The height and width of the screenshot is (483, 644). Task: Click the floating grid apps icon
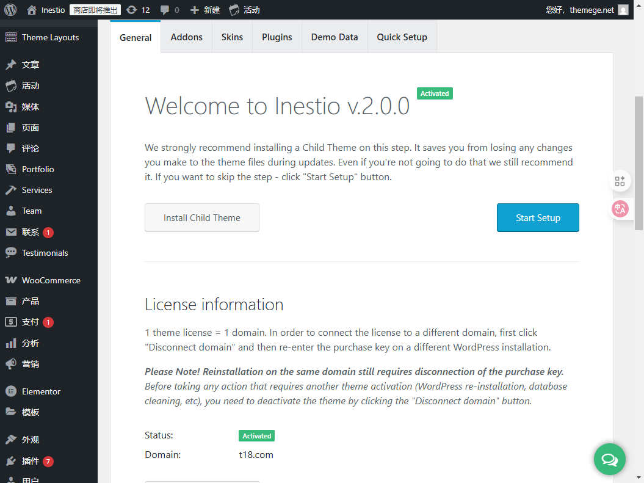(x=620, y=181)
